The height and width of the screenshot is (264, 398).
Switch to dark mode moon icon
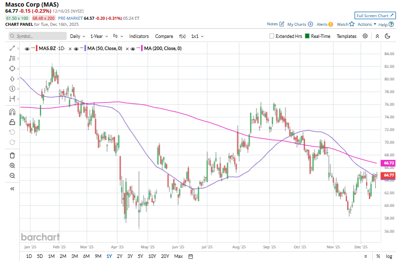(387, 36)
